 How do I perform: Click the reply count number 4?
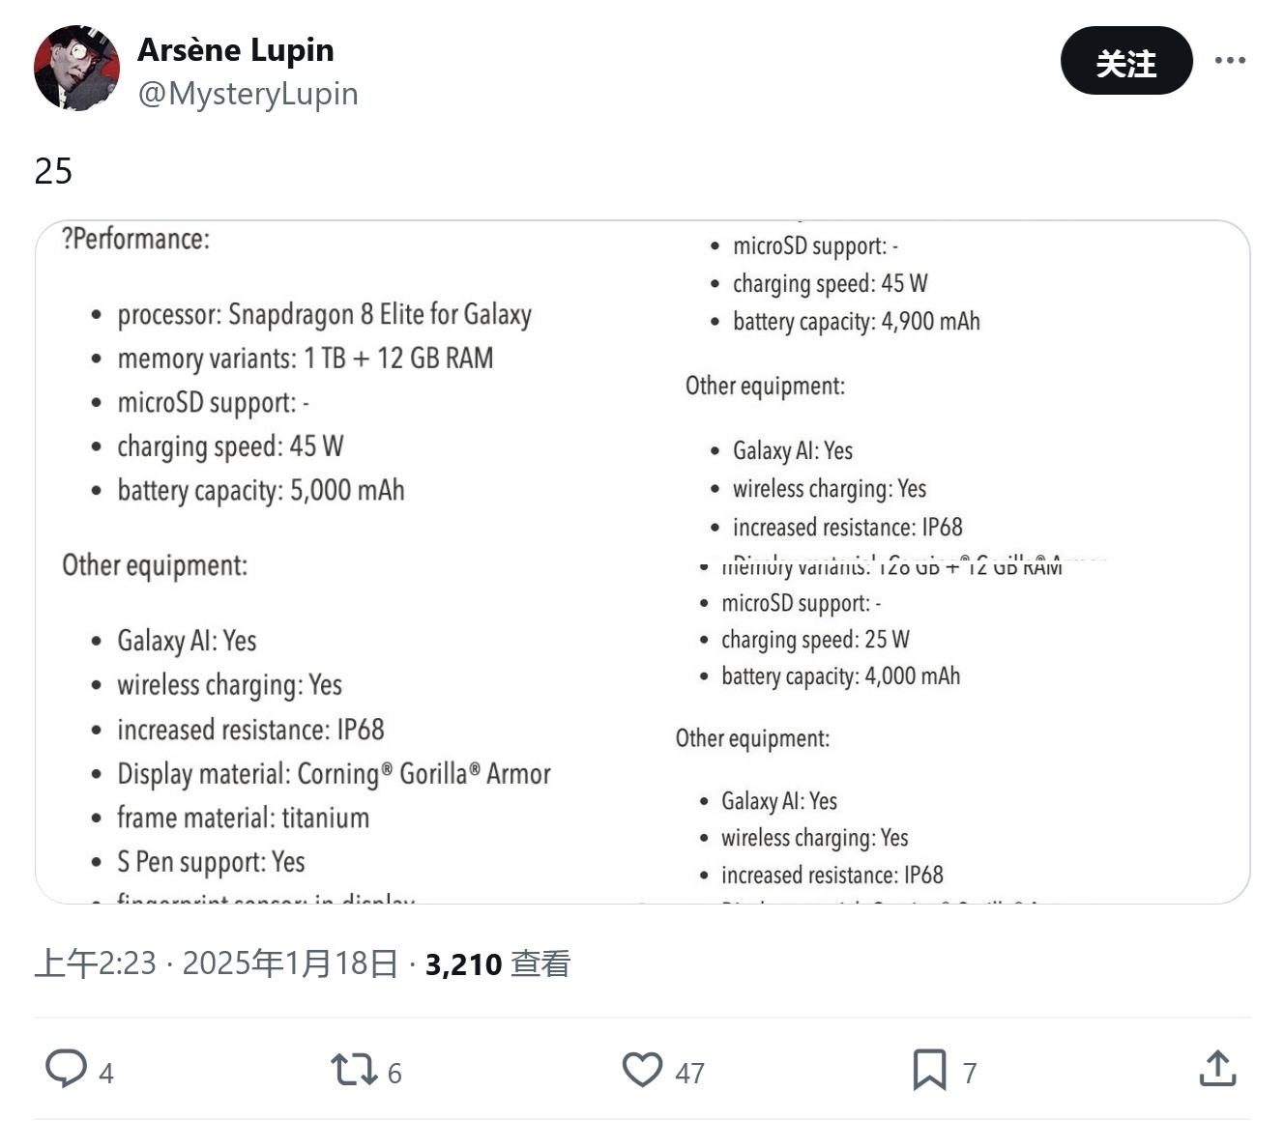(x=106, y=1073)
